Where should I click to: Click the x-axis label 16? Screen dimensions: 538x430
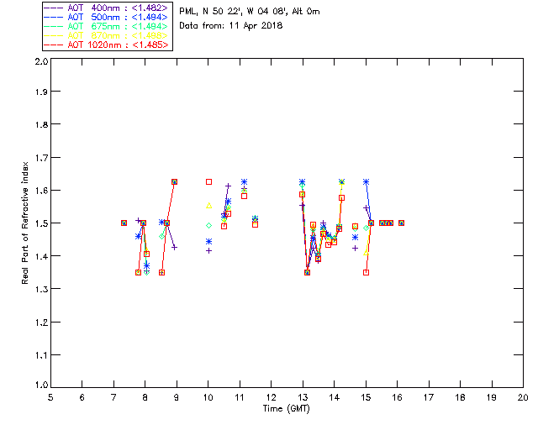(398, 397)
